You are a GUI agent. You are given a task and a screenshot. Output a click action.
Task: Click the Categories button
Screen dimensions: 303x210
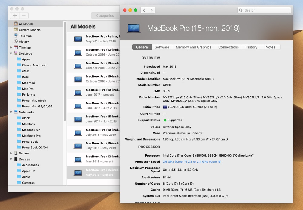click(105, 16)
